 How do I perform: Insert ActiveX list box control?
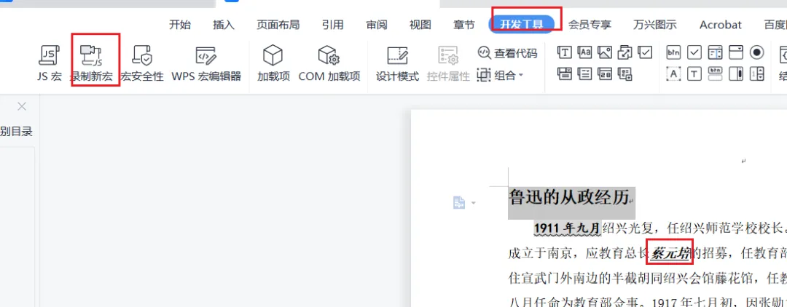click(715, 52)
